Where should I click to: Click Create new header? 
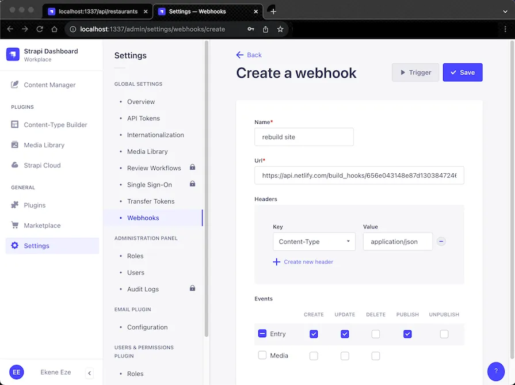pos(310,261)
